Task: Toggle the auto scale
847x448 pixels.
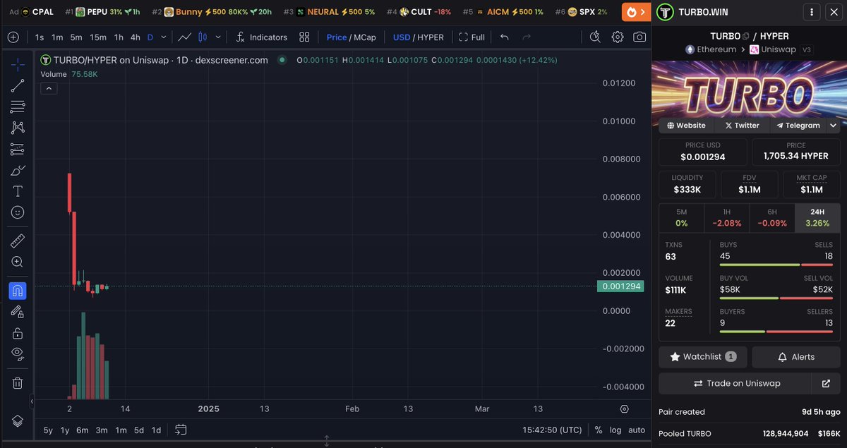Action: point(637,430)
